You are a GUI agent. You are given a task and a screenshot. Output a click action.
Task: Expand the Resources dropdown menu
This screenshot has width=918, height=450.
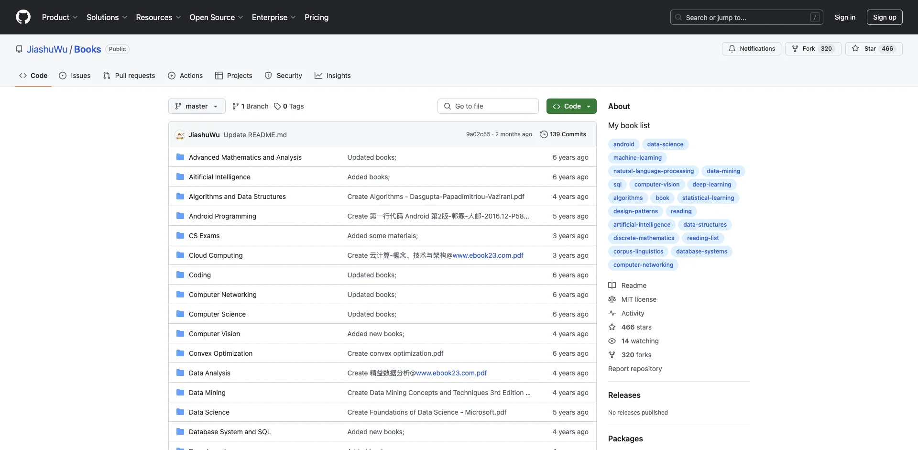tap(158, 17)
